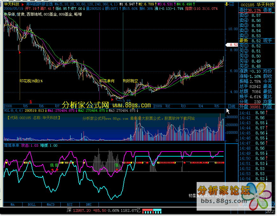The image size is (277, 216).
Task: Click the 利好跳空 chart annotation
Action: 130,81
